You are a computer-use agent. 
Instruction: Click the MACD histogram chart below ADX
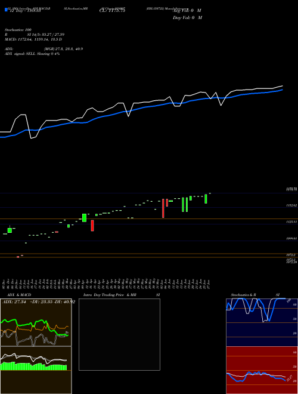(36, 370)
